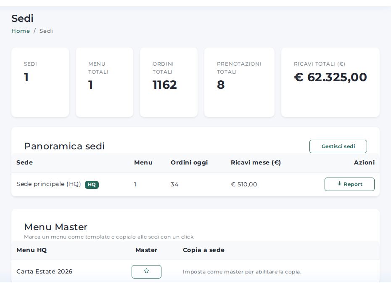Click the Gestisci sedi button
Screen dimensions: 391x284
pos(338,146)
